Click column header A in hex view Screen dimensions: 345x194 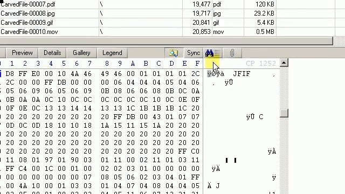(133, 64)
